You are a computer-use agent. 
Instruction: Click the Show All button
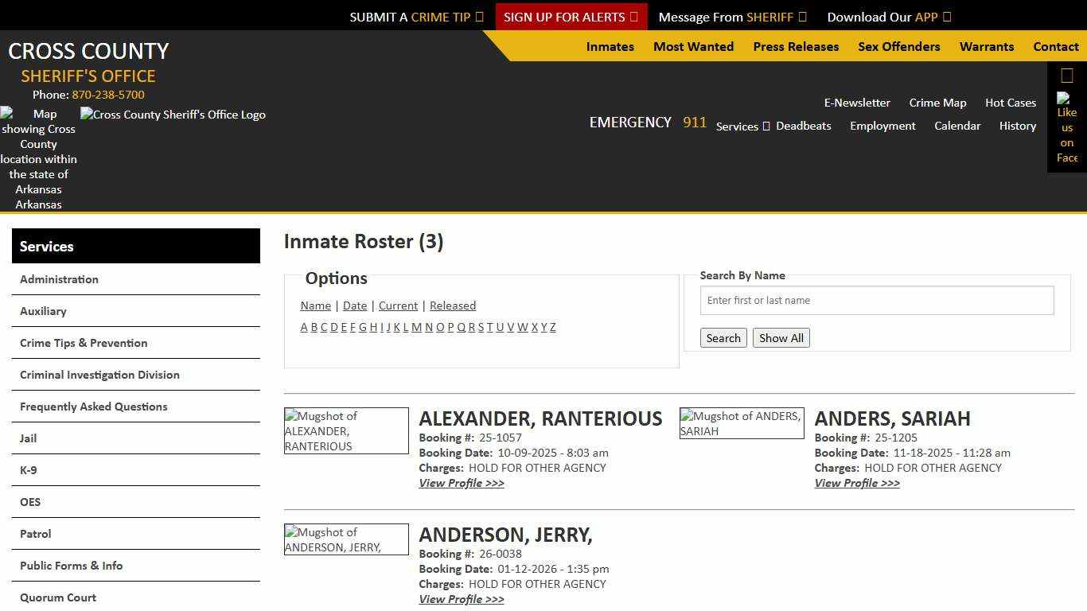[781, 337]
